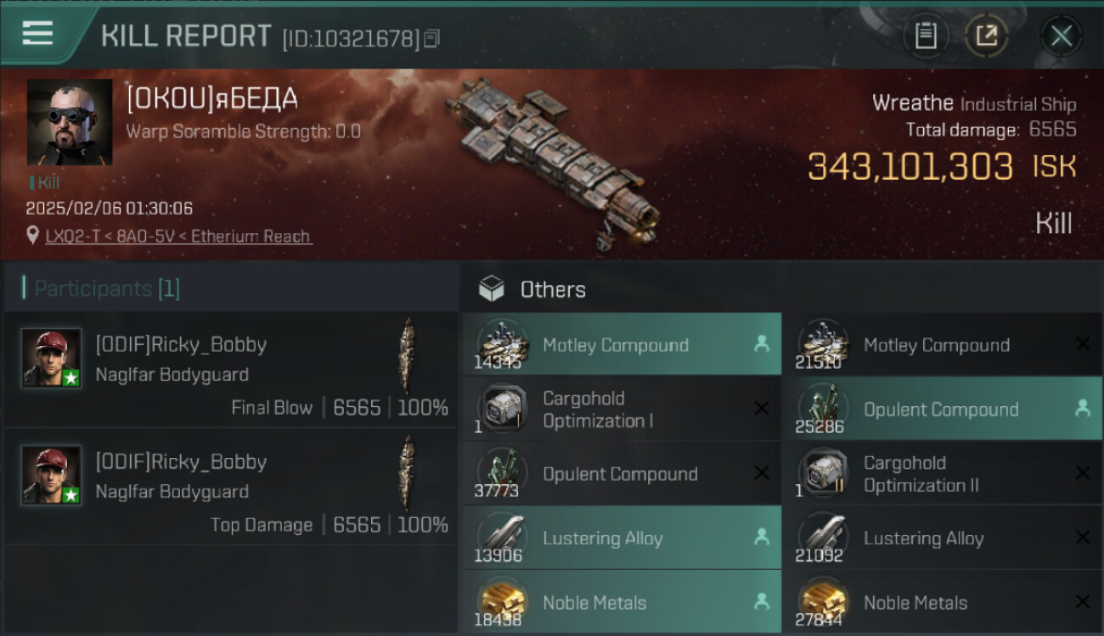View victim яБЕДА's portrait
The height and width of the screenshot is (636, 1104).
point(70,122)
